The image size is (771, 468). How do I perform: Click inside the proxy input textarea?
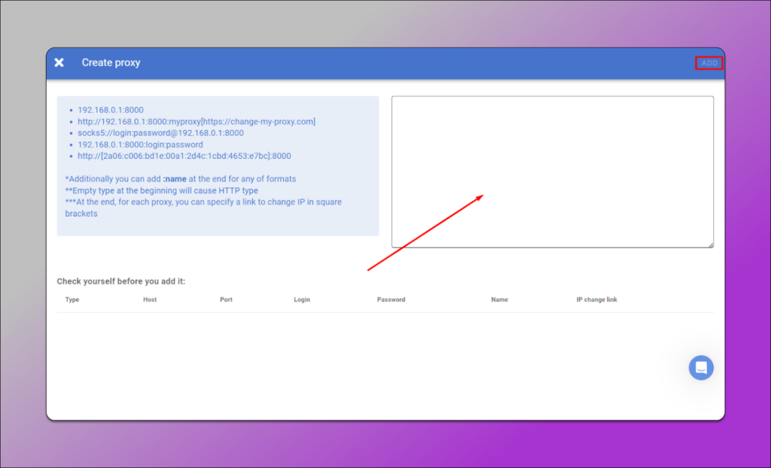click(x=552, y=172)
